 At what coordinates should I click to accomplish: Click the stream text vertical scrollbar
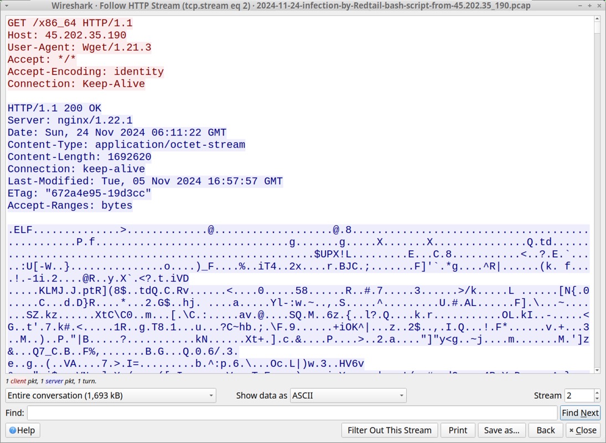(597, 195)
